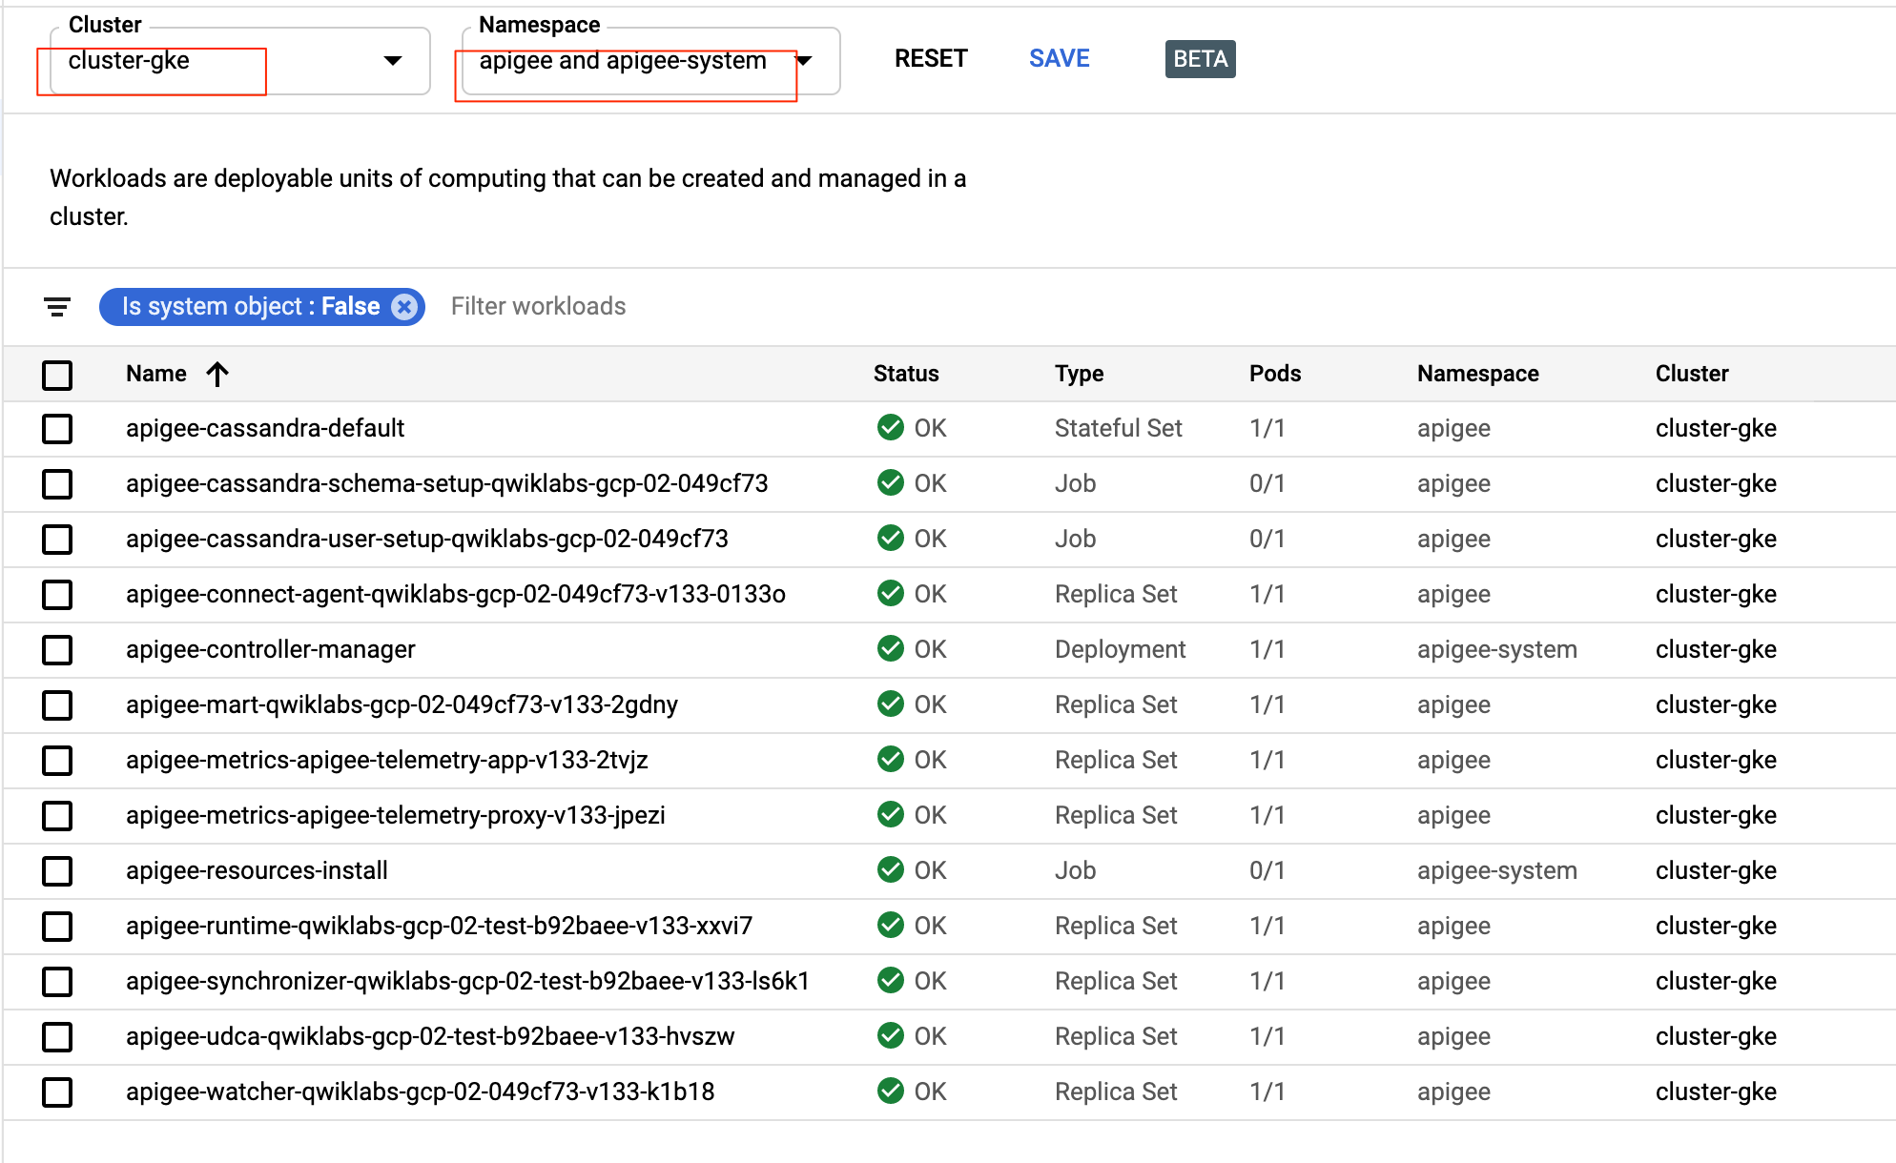Image resolution: width=1896 pixels, height=1163 pixels.
Task: Click '0/1' pods in apigee-resources-install row
Action: click(1267, 870)
